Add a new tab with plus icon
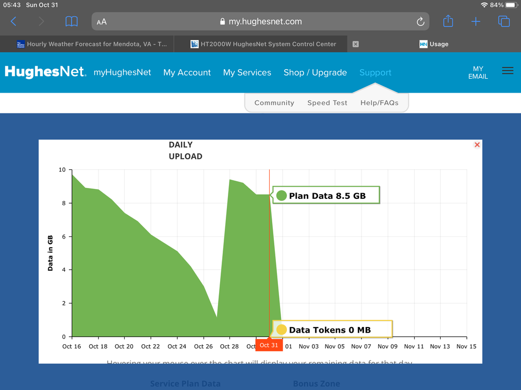521x390 pixels. coord(476,21)
